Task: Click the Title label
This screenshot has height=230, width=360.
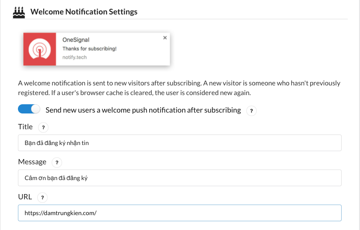Action: 25,127
